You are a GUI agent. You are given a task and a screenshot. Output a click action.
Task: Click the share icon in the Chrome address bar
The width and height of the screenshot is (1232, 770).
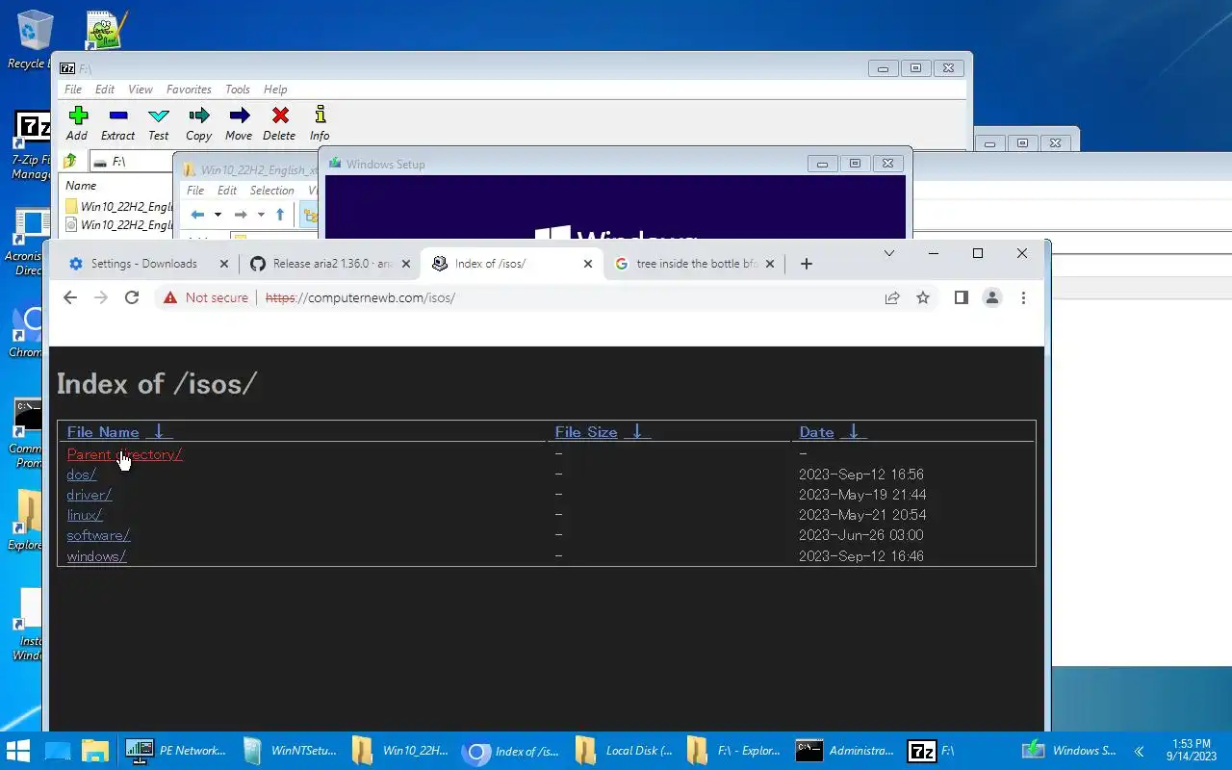click(892, 297)
